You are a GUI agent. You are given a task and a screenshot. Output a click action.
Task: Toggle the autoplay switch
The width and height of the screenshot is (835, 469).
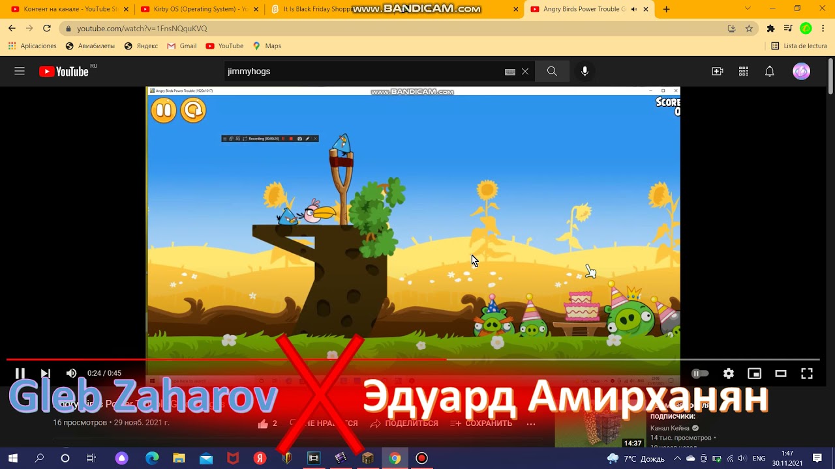[x=700, y=373]
